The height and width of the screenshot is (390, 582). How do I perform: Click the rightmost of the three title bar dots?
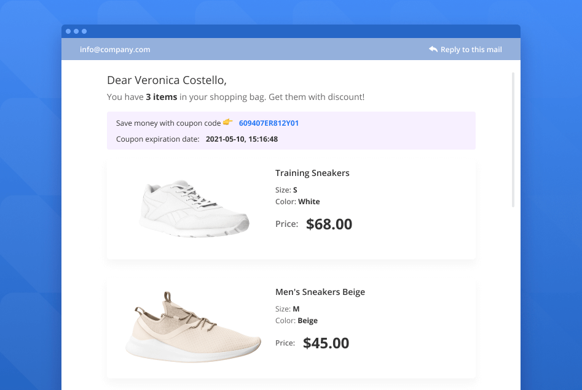point(84,31)
